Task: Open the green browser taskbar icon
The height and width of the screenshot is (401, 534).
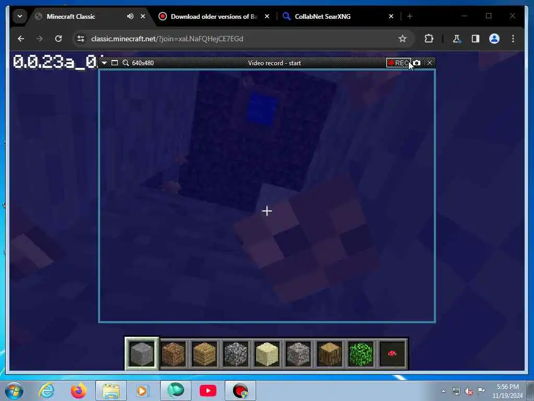Action: pos(175,391)
